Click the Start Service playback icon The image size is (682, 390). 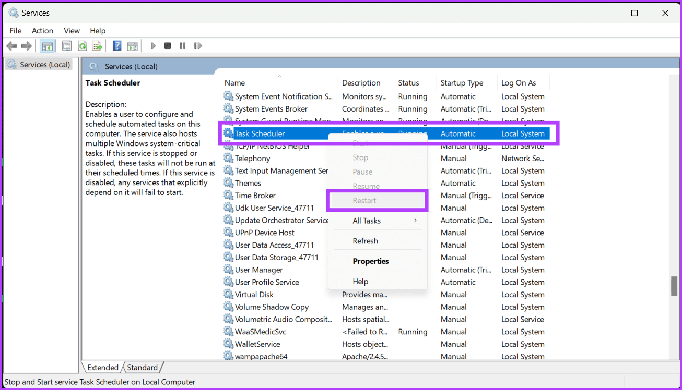(153, 45)
